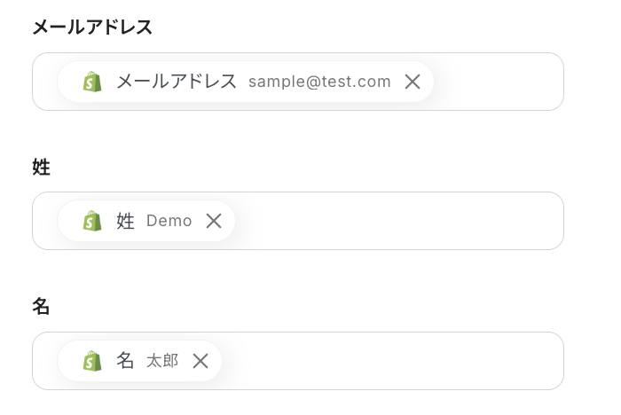Viewport: 621px width, 415px height.
Task: Click the bold 姓 field heading
Action: (41, 167)
